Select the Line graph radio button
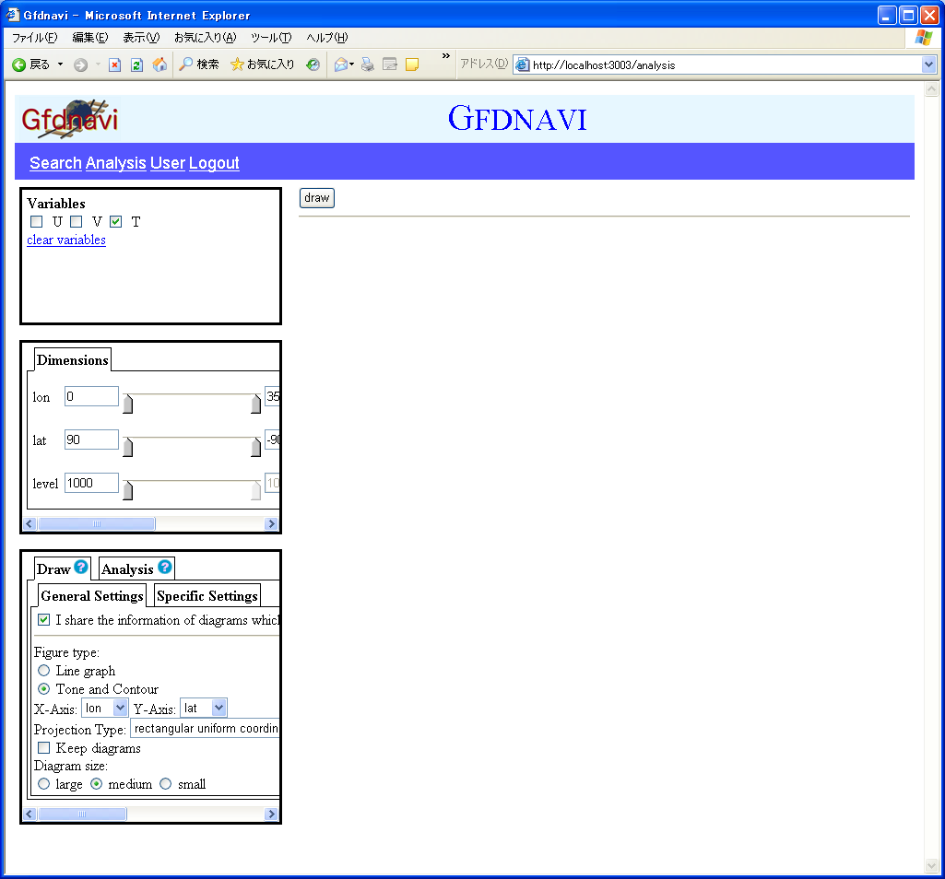 (x=43, y=671)
